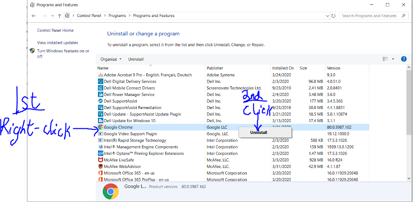Open Turn Windows features on or off

(x=63, y=54)
